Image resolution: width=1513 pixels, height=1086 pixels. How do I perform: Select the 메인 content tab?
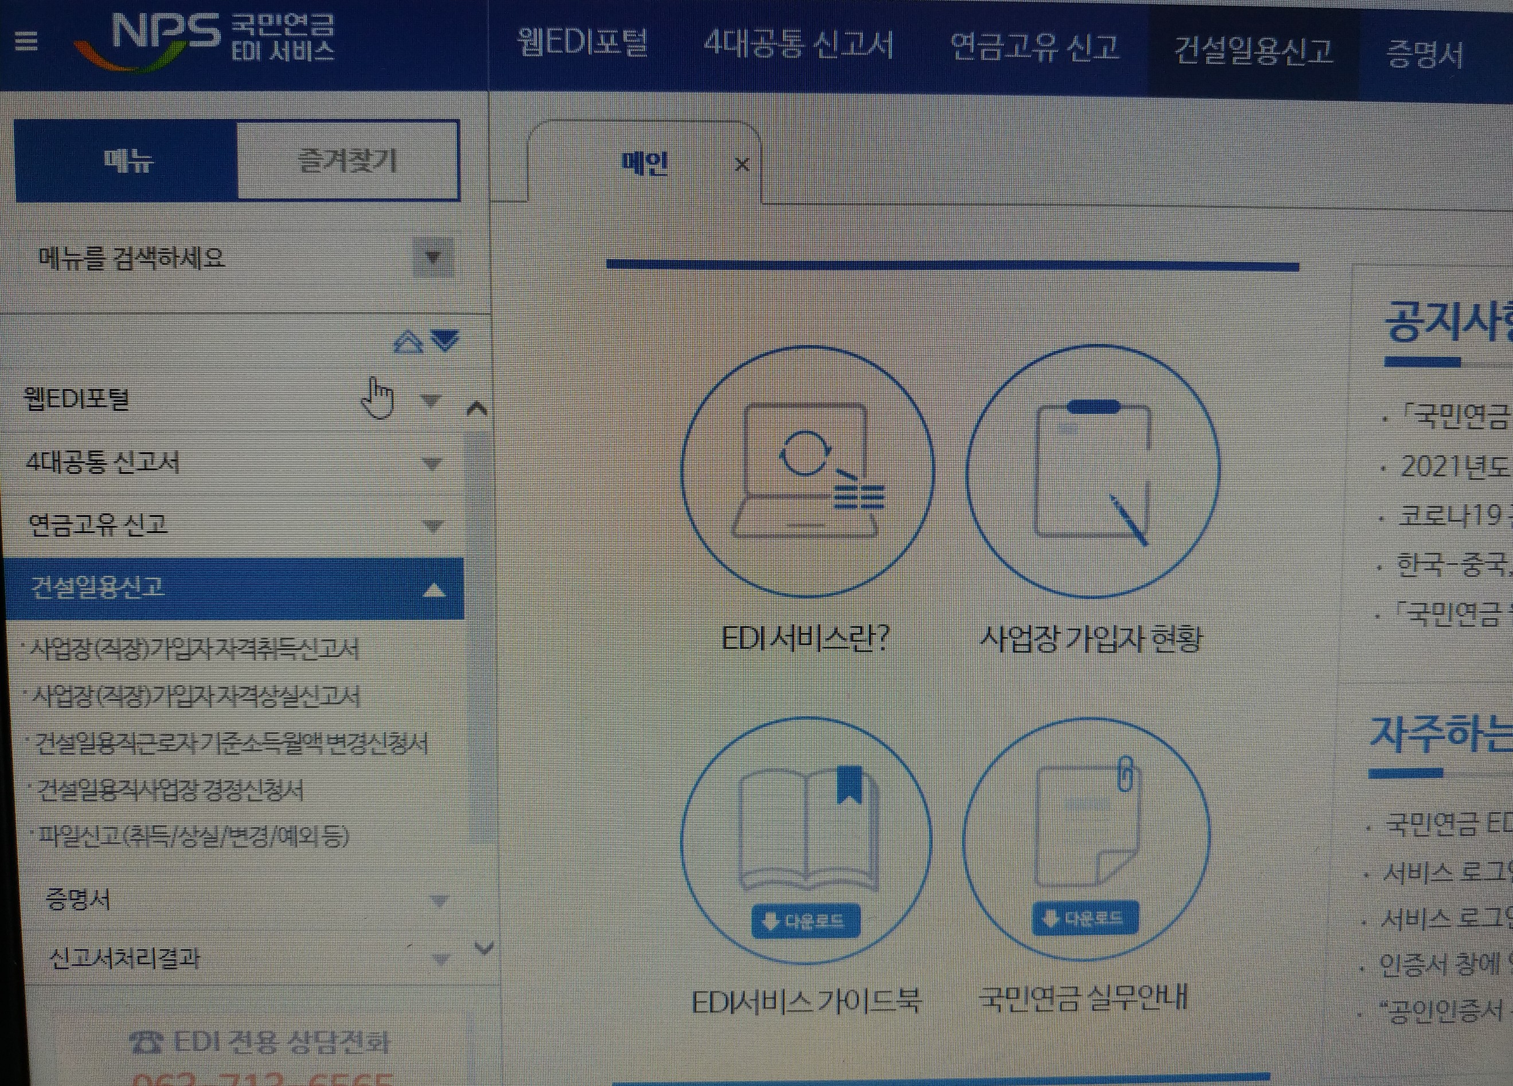[x=644, y=163]
